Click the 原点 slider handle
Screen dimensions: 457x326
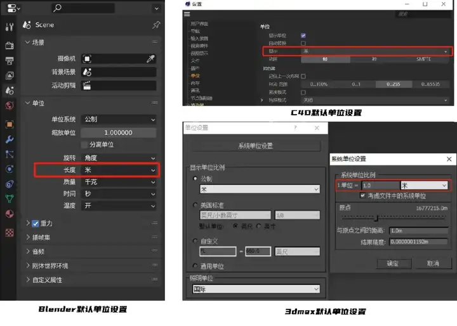376,218
